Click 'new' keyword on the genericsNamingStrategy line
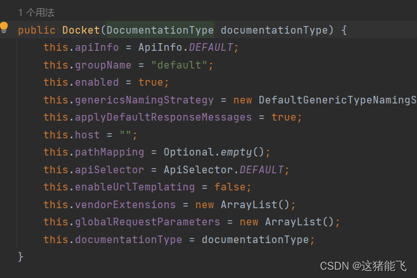 [243, 100]
